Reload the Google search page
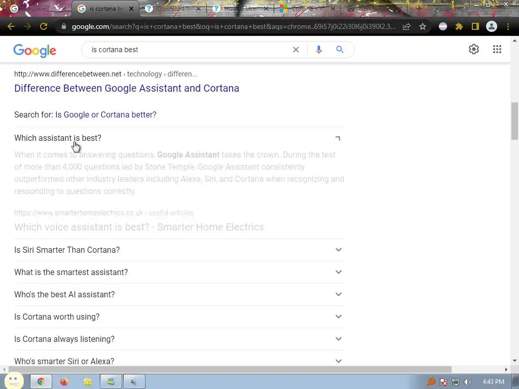 44,26
